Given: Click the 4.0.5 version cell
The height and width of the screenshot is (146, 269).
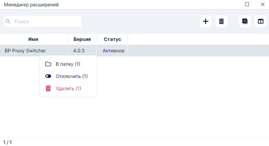Looking at the screenshot, I should click(79, 51).
